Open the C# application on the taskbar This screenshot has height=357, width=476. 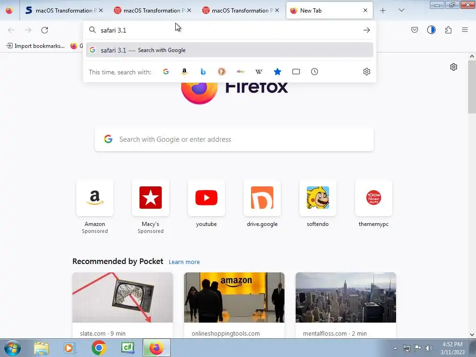[128, 348]
